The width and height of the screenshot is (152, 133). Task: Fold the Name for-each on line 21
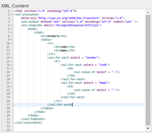click(11, 83)
